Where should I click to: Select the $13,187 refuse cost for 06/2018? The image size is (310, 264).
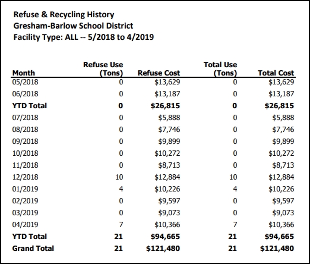click(167, 94)
